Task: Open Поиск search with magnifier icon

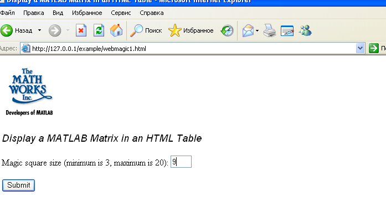Action: coord(146,30)
